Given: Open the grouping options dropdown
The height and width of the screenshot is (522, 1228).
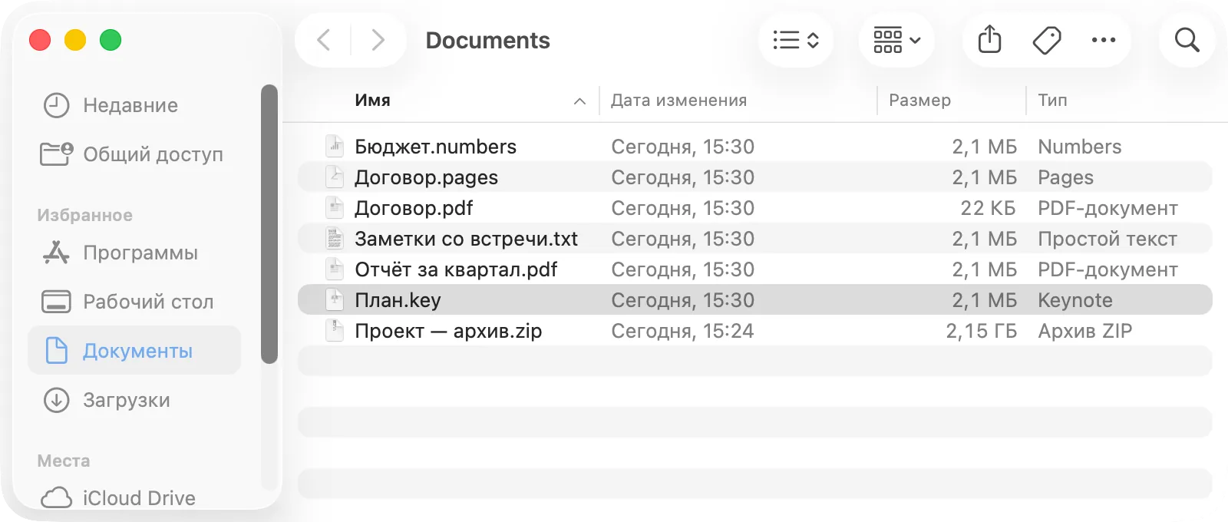Looking at the screenshot, I should (x=896, y=40).
